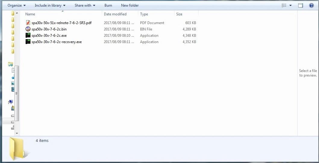
Task: Click the 603 KB size cell
Action: 191,23
